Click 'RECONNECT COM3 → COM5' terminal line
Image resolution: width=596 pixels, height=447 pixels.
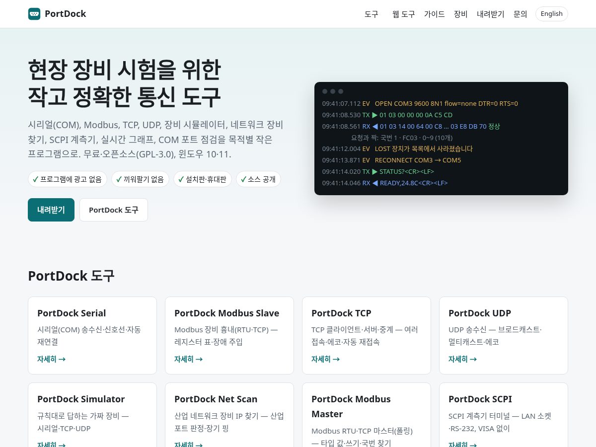point(392,160)
